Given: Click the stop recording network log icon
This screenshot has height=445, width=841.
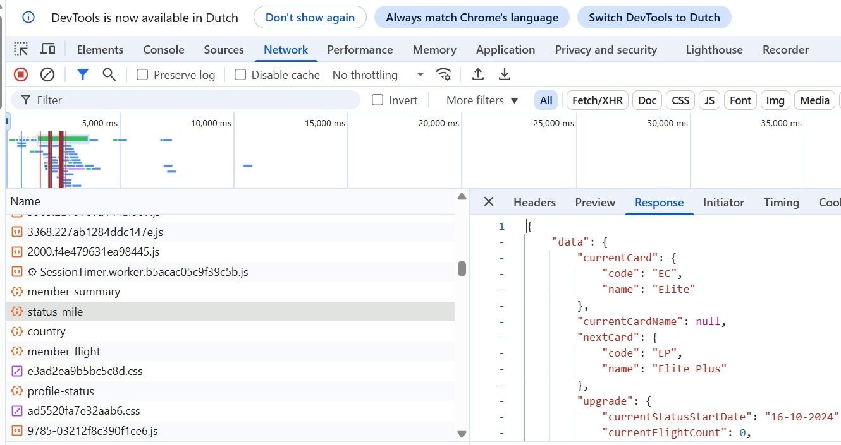Looking at the screenshot, I should (x=21, y=75).
